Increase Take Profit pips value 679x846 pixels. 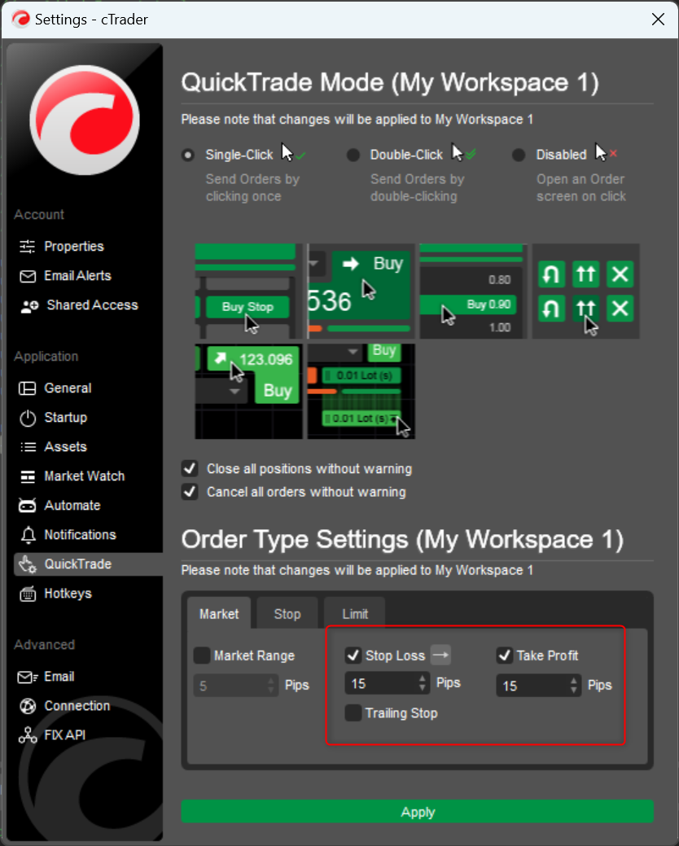pyautogui.click(x=574, y=681)
